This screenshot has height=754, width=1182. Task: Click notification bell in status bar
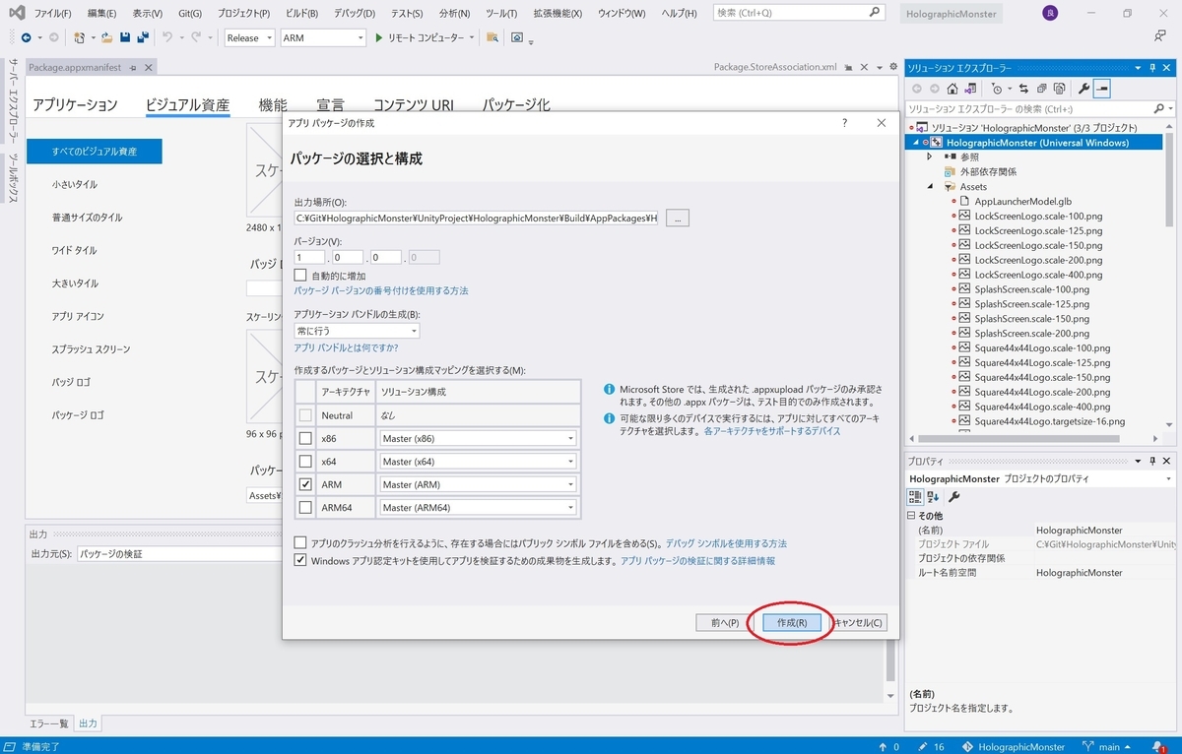point(1158,747)
